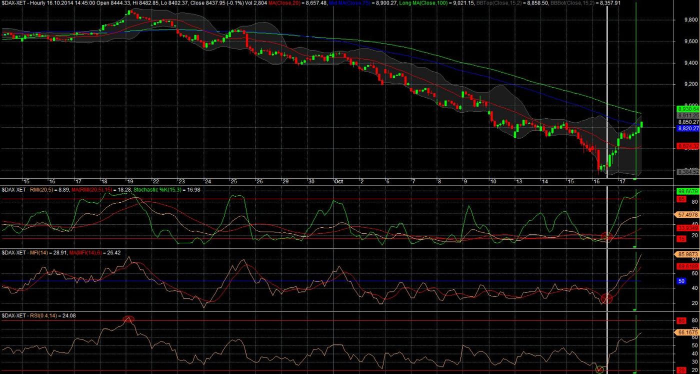Click date label 30 on the time axis
This screenshot has height=374, width=700.
tap(311, 181)
